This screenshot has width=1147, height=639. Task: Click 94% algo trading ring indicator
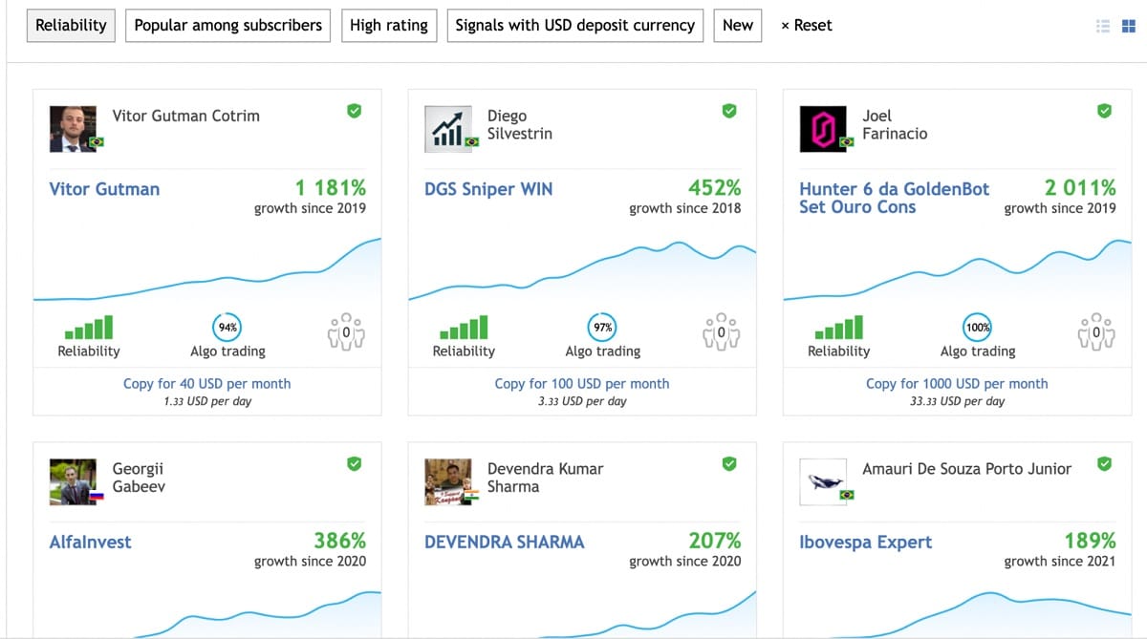click(x=227, y=328)
